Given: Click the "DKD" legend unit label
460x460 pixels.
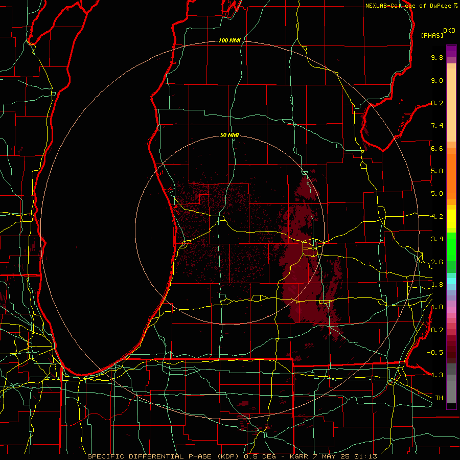Looking at the screenshot, I should tap(449, 31).
